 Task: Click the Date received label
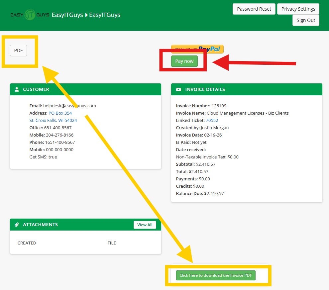tap(191, 150)
